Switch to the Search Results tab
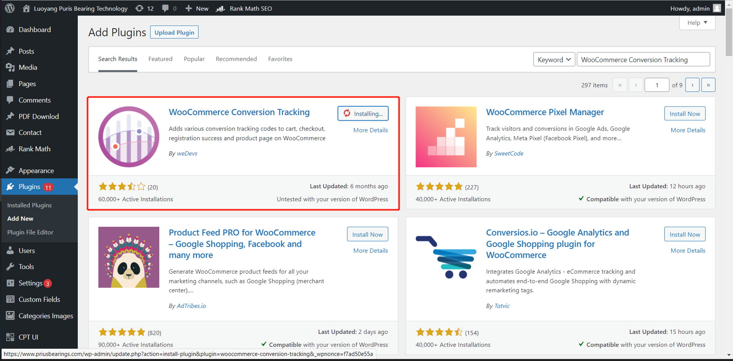The image size is (733, 361). pyautogui.click(x=118, y=59)
